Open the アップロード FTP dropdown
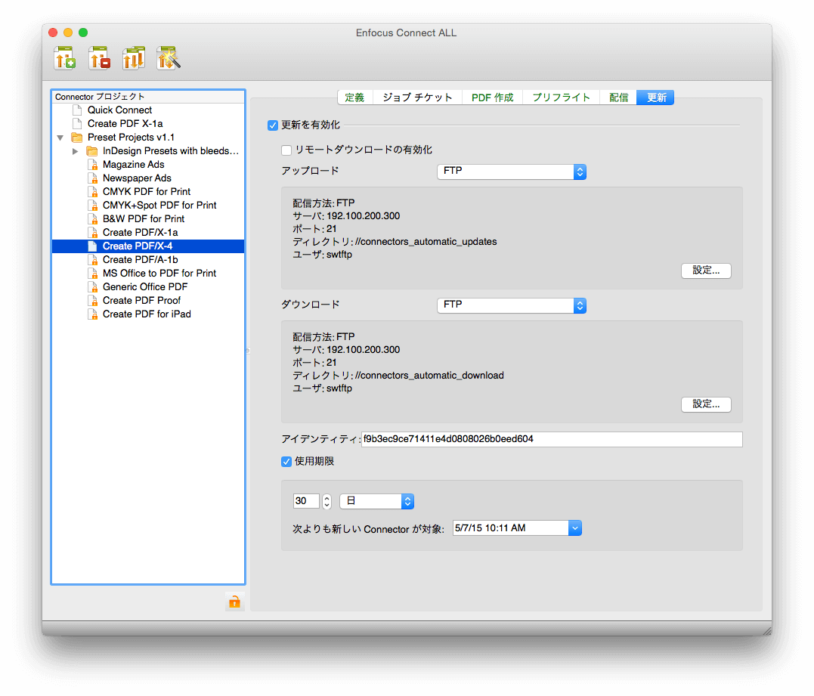This screenshot has width=814, height=696. pos(512,172)
